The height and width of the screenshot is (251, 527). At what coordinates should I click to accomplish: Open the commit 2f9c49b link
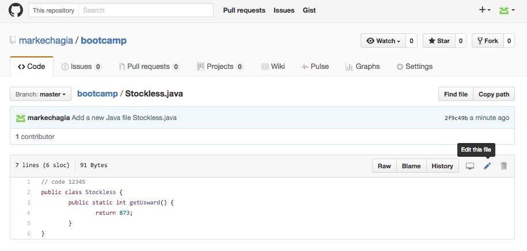coord(456,118)
